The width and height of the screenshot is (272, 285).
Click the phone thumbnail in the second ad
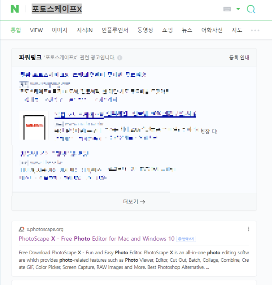pos(34,125)
